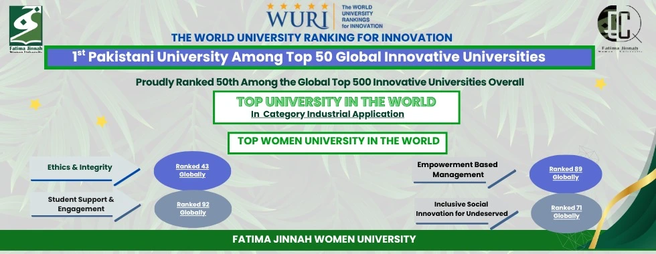Click the 'THE WORLD UNIVERSITY RANKING FOR INNOVATION' heading
Viewport: 656px width, 254px height.
(x=312, y=37)
